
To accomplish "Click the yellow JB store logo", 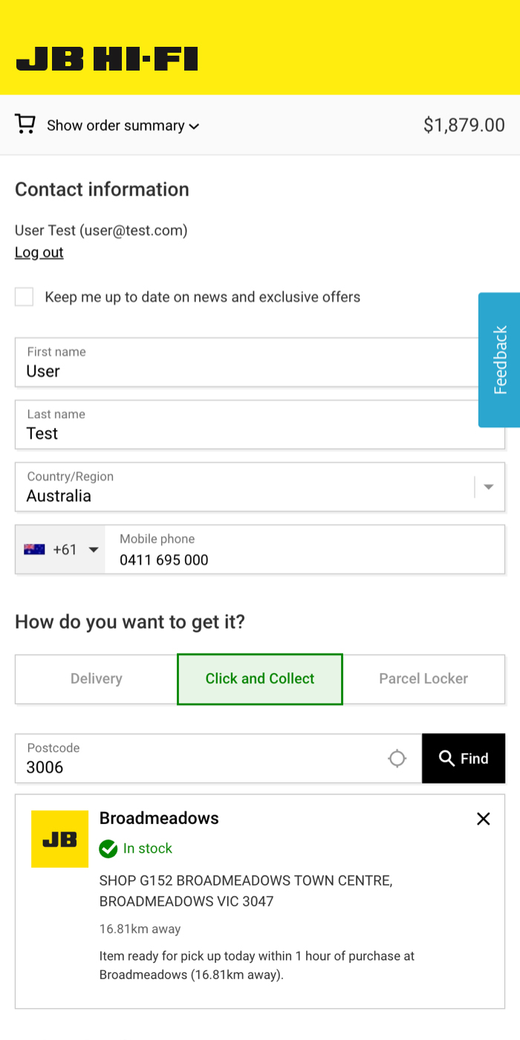I will 59,839.
